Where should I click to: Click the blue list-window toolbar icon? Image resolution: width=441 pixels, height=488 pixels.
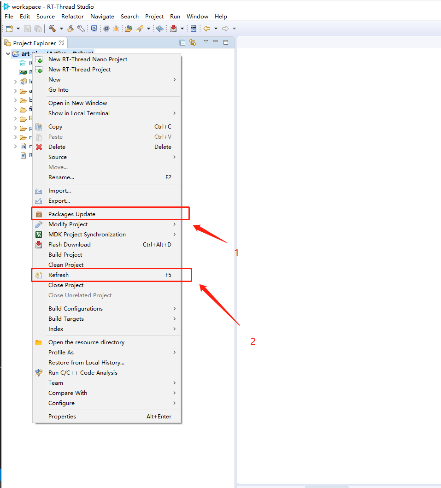coord(194,29)
